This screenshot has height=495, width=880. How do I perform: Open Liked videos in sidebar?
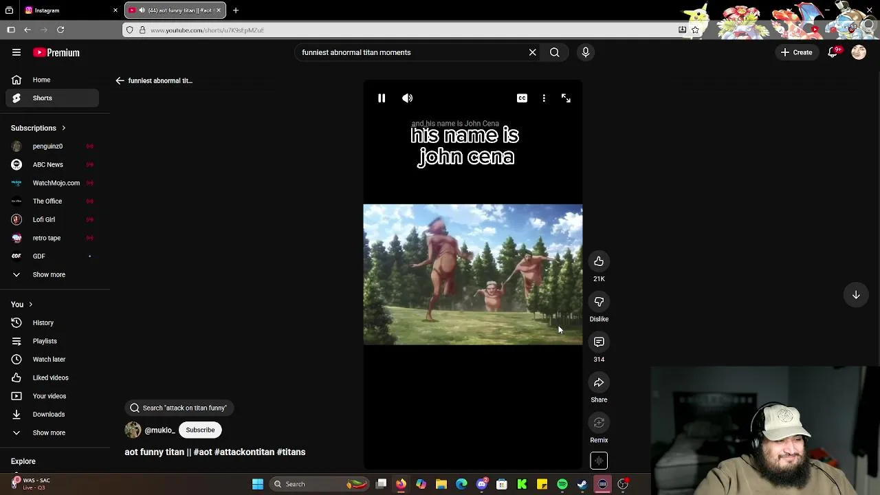pyautogui.click(x=52, y=378)
